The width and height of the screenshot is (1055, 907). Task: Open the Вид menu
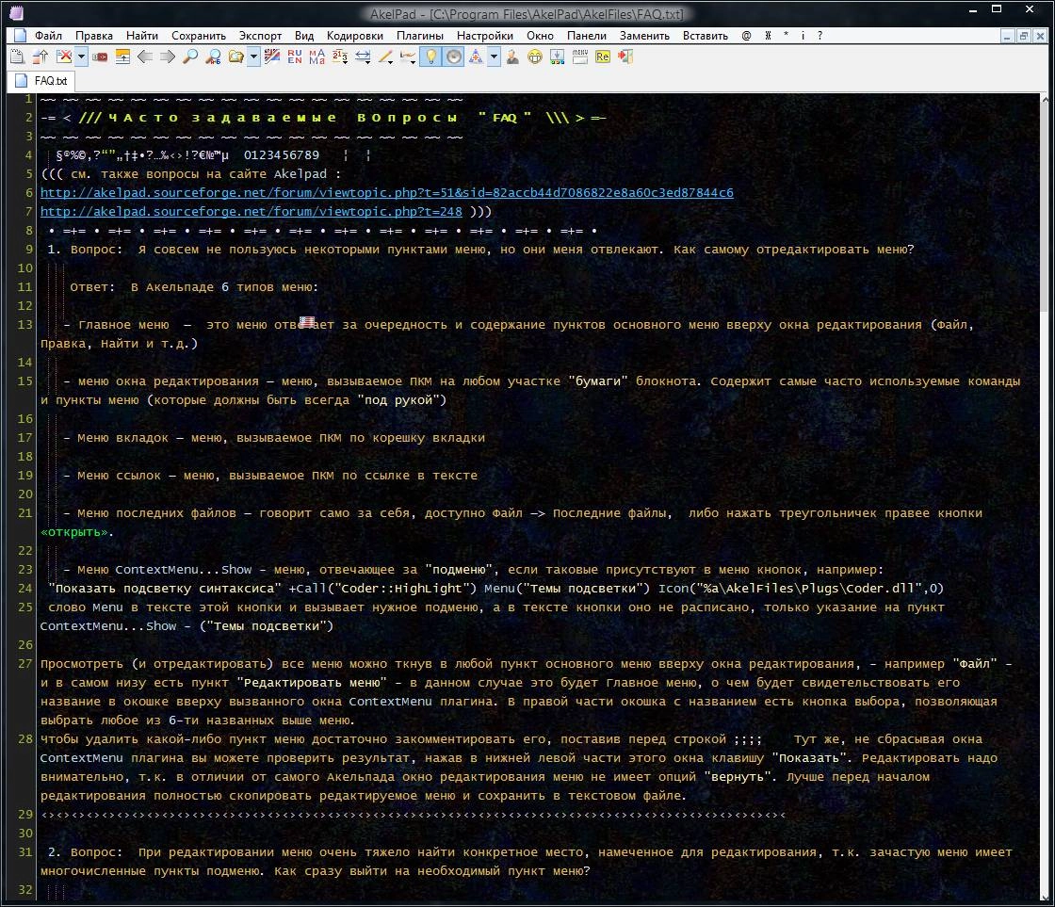click(304, 36)
